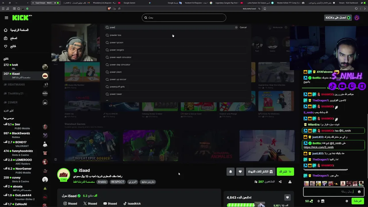Clear the 'powr' search text

click(x=236, y=27)
